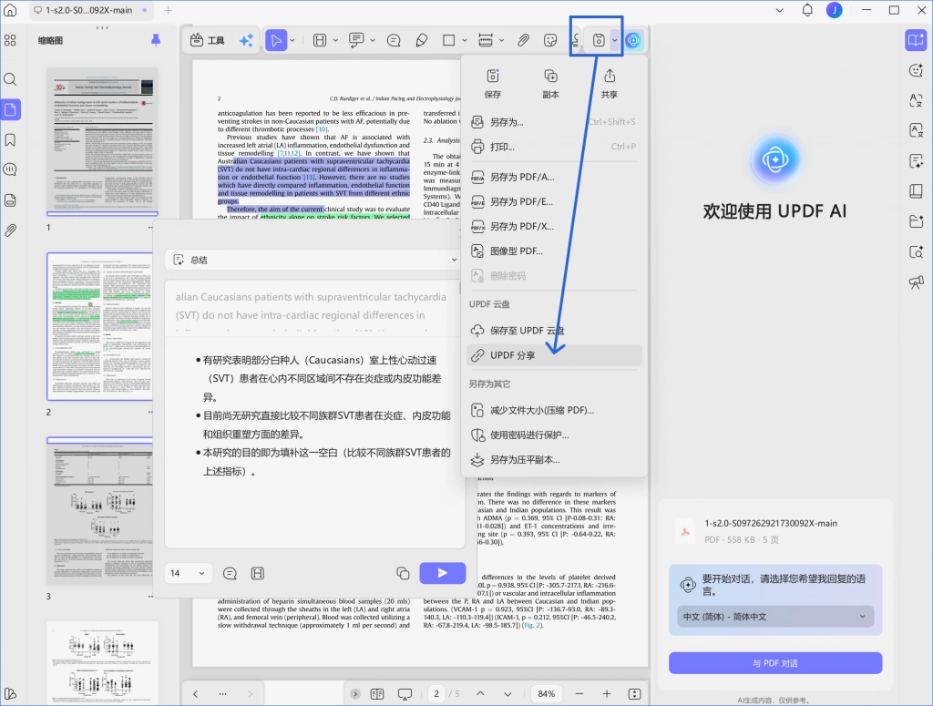
Task: Toggle two-page reading view in bottom bar
Action: [x=376, y=693]
